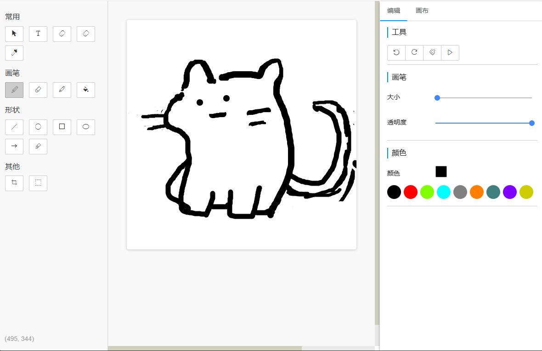
Task: Select the square rectangle shape tool
Action: 62,127
